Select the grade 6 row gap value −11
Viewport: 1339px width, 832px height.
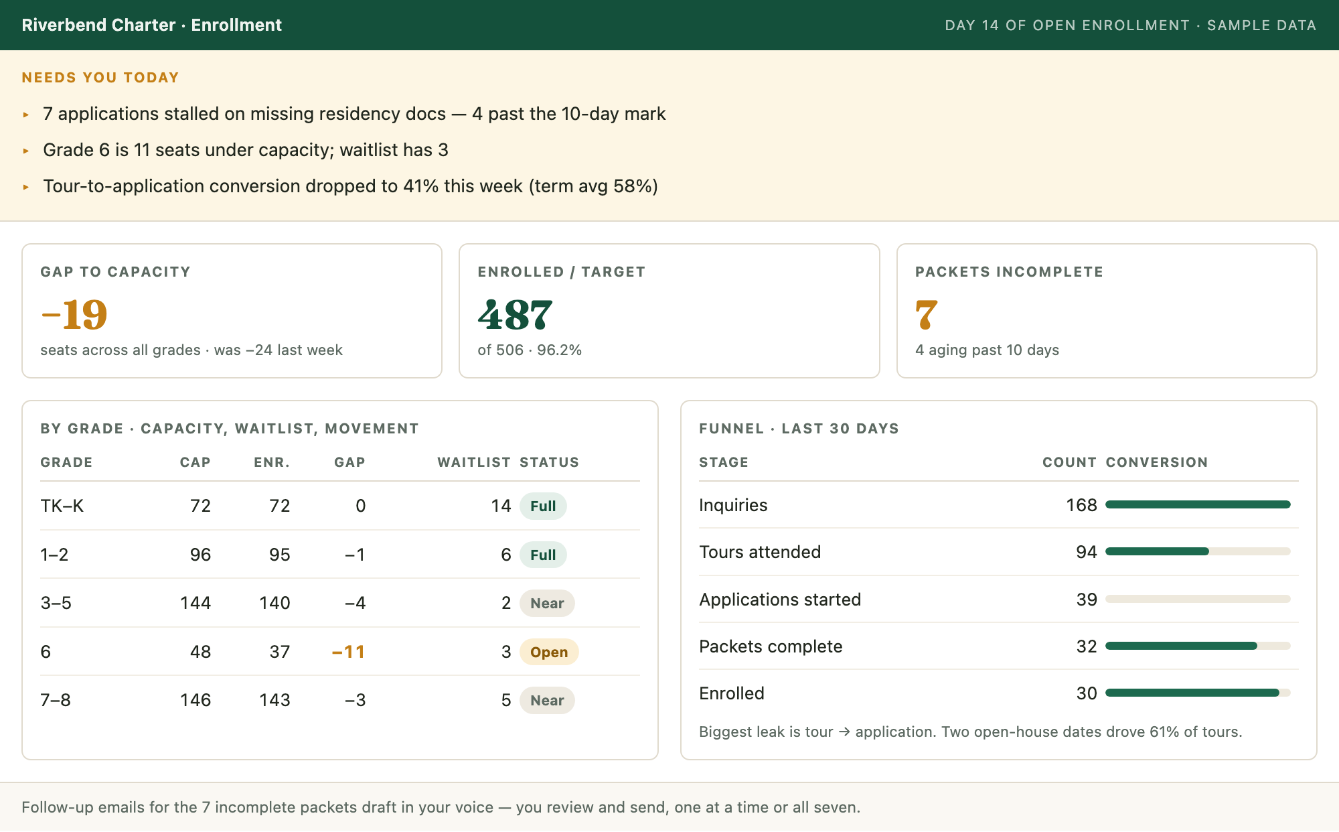pos(349,652)
